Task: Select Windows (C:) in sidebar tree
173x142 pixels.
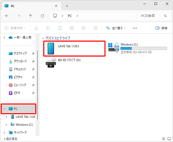Action: [x=22, y=125]
